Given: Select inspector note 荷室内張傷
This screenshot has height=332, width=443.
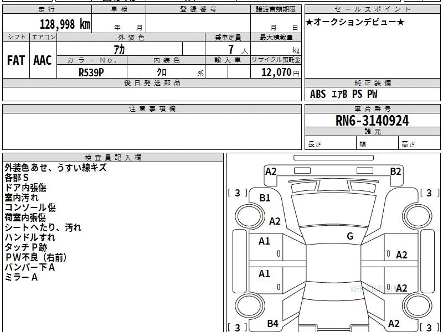Looking at the screenshot, I should click(x=25, y=217).
